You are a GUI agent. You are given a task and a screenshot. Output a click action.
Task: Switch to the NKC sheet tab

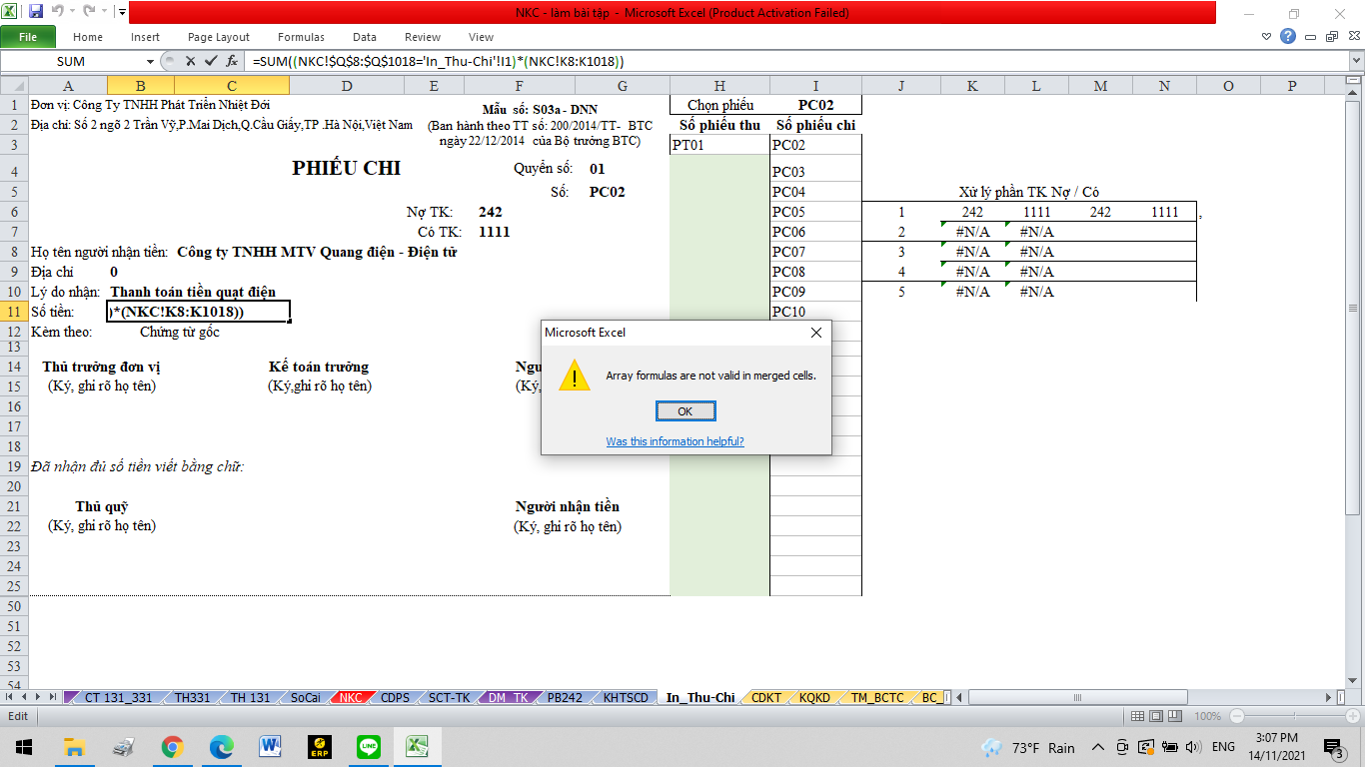point(350,697)
